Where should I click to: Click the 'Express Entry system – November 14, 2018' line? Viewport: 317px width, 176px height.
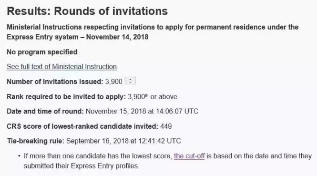78,37
